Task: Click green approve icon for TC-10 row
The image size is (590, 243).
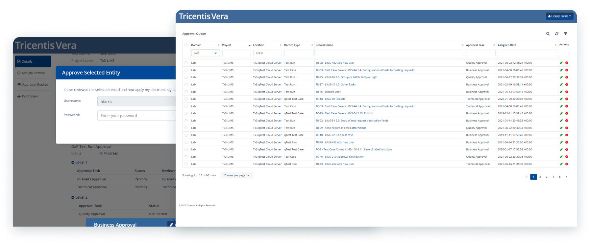Action: tap(561, 135)
